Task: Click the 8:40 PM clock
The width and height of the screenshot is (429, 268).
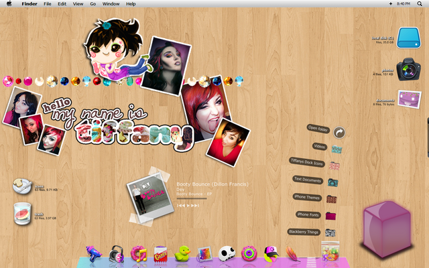Action: [x=404, y=4]
